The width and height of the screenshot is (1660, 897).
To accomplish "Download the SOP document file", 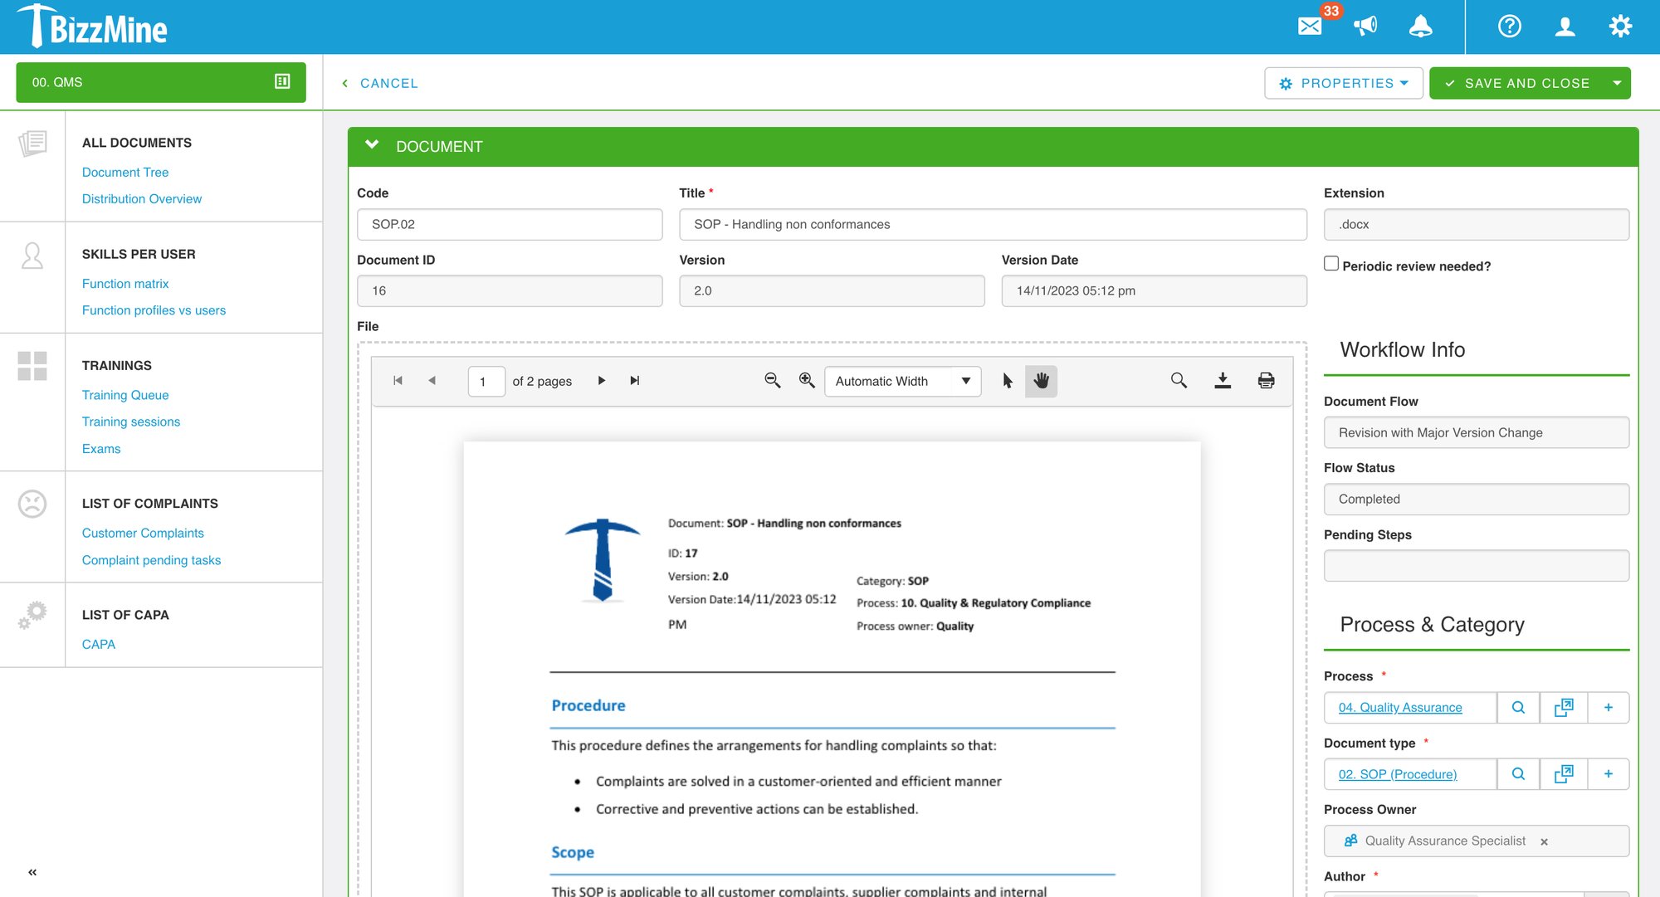I will pyautogui.click(x=1222, y=380).
